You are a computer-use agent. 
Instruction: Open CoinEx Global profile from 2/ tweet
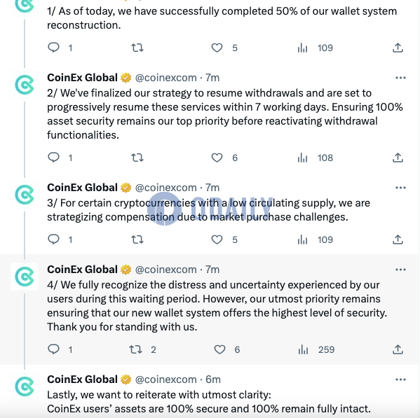(x=82, y=78)
